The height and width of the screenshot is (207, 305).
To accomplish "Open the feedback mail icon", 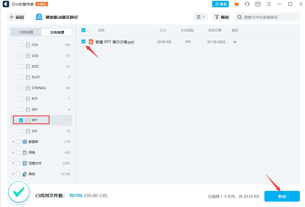I will click(x=258, y=4).
